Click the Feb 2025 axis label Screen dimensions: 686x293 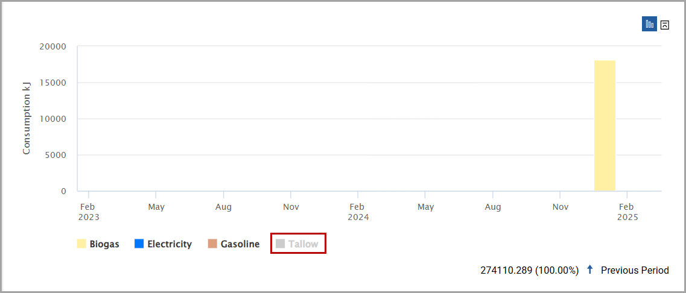[x=627, y=212]
